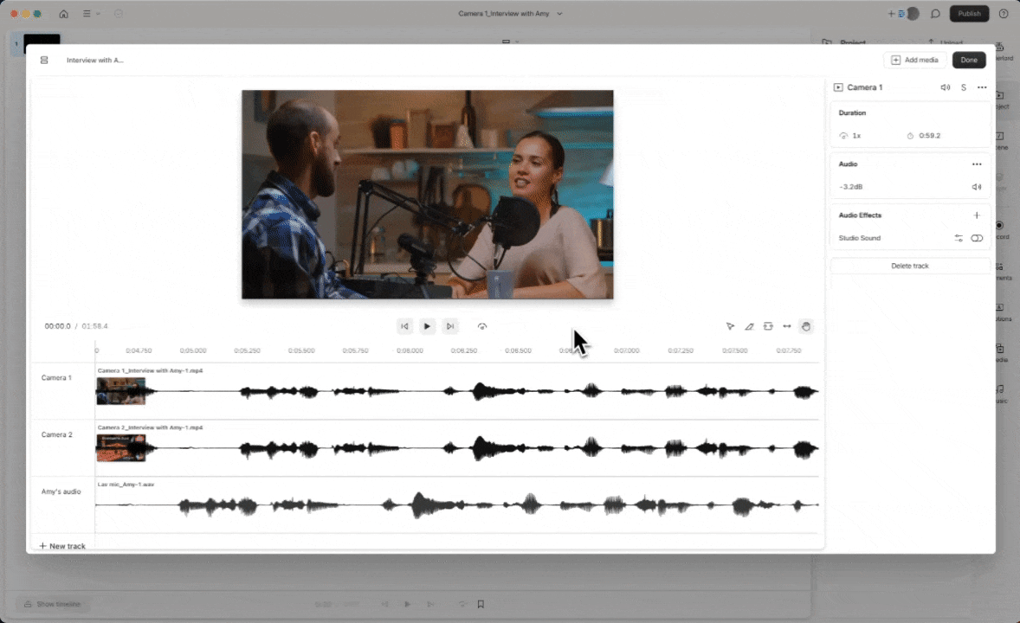
Task: Click the Publish button
Action: coord(969,13)
